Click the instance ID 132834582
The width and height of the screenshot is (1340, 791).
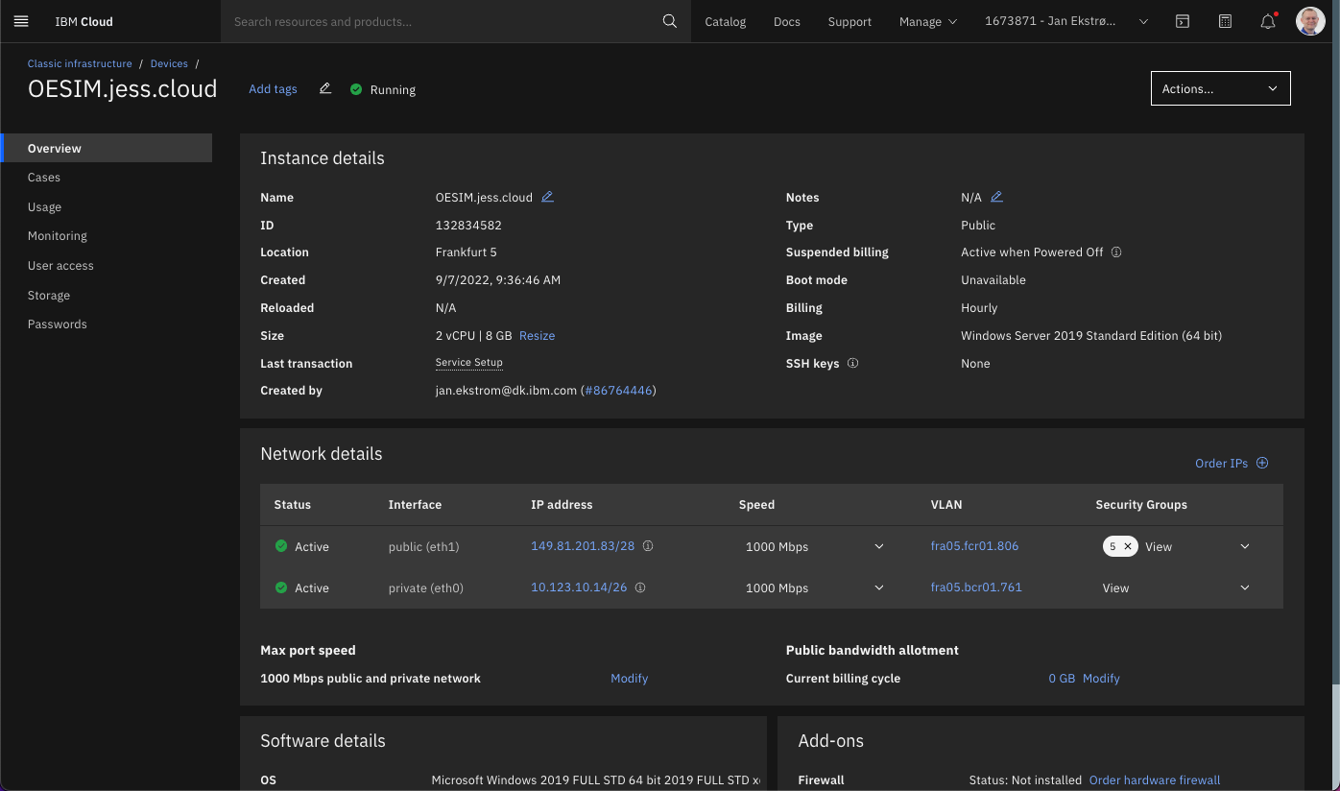click(468, 225)
